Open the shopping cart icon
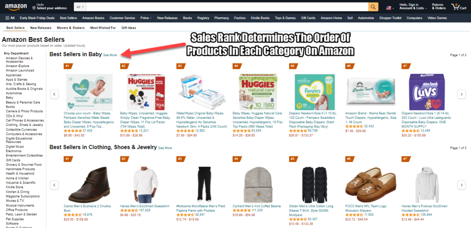471x228 pixels. (x=459, y=7)
